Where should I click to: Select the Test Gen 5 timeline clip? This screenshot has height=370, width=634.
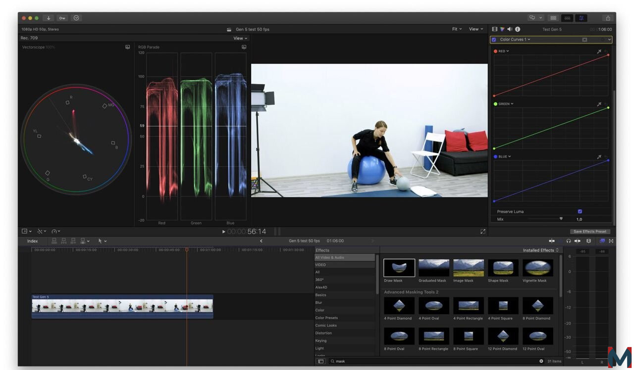(x=122, y=306)
